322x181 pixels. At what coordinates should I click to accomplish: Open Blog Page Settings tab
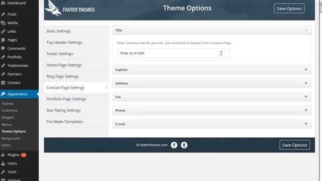[x=76, y=76]
